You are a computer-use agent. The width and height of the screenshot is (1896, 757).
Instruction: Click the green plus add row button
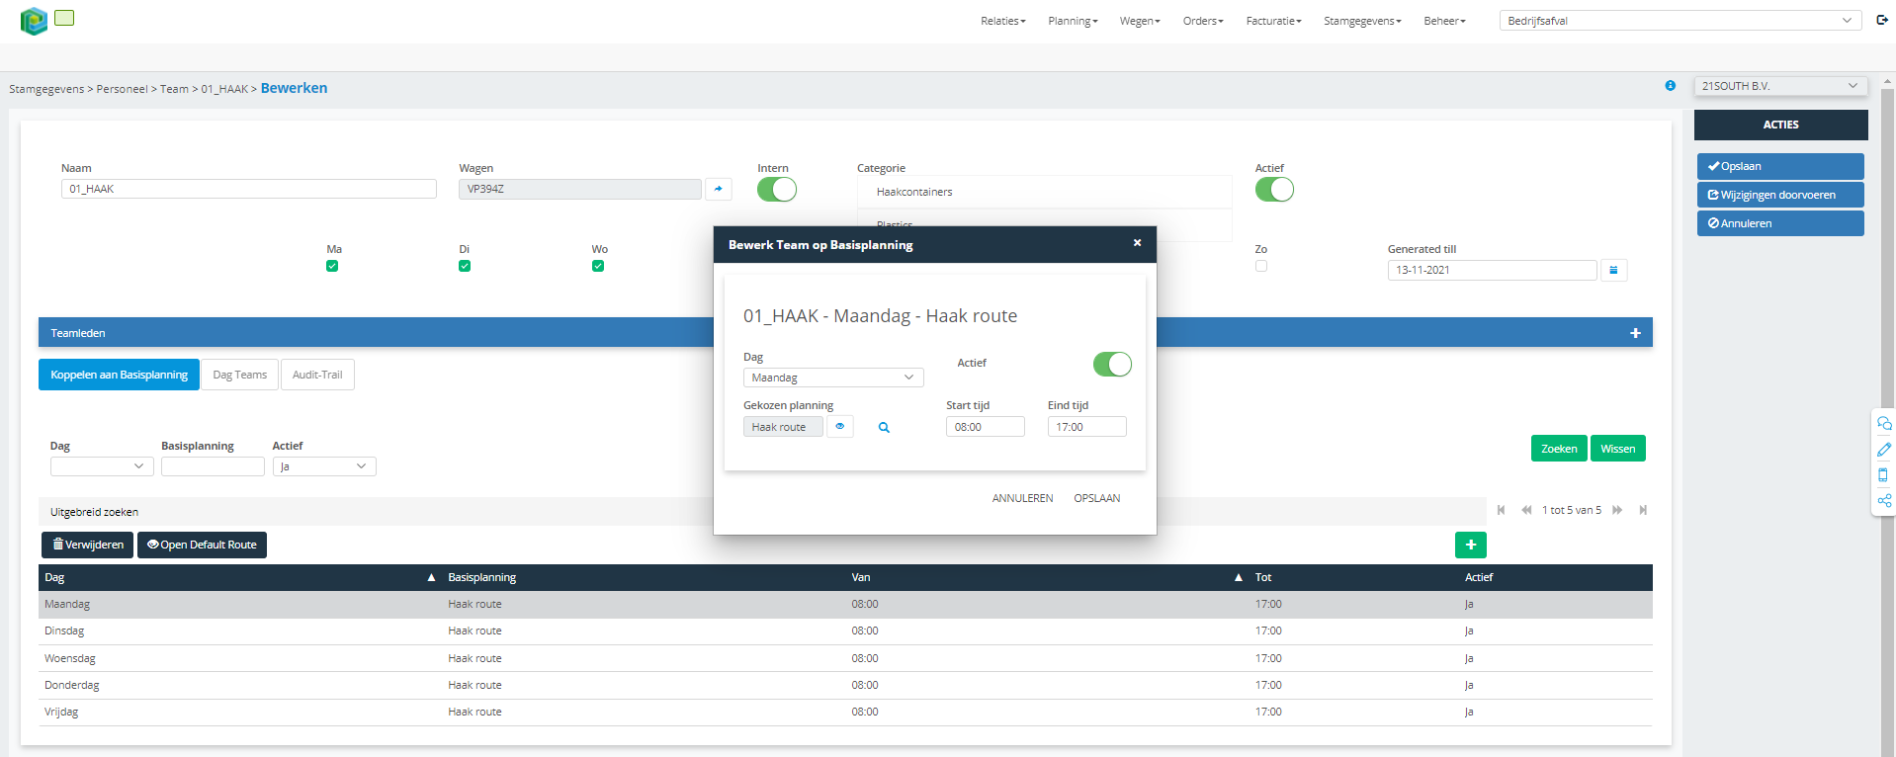1471,545
